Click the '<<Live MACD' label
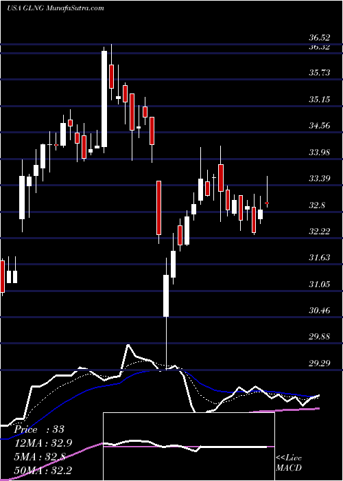 pos(289,463)
